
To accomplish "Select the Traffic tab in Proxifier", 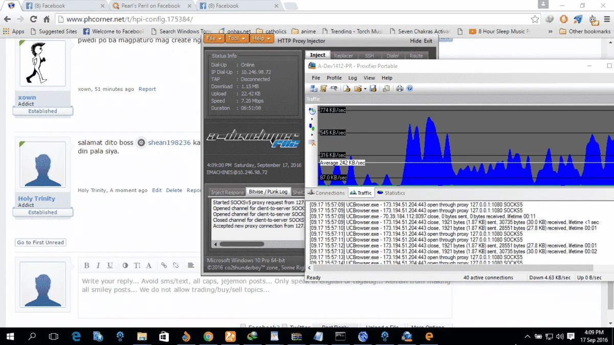I will 361,193.
